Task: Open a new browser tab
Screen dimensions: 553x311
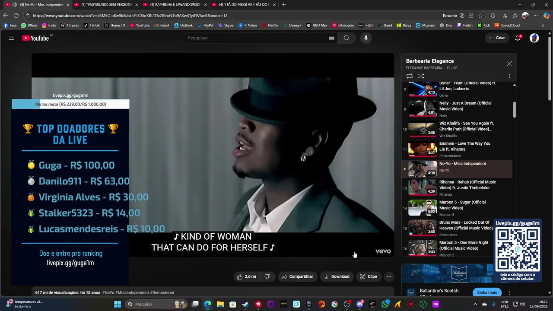Action: click(284, 5)
